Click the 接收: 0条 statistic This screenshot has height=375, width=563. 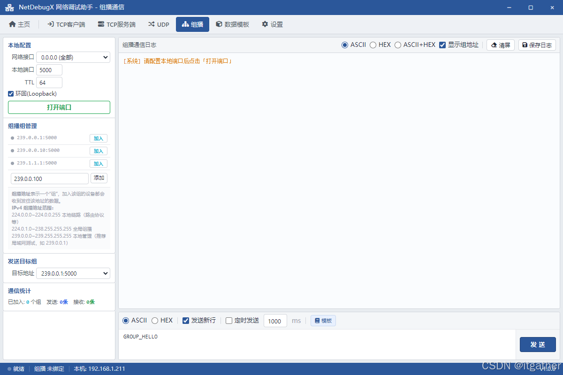(x=84, y=302)
